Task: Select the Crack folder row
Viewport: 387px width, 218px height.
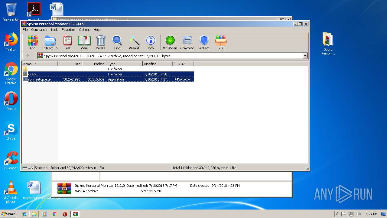Action: tap(108, 74)
